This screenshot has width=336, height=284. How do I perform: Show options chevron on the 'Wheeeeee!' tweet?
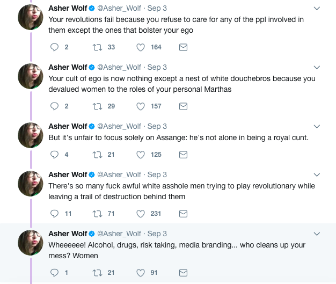point(317,234)
